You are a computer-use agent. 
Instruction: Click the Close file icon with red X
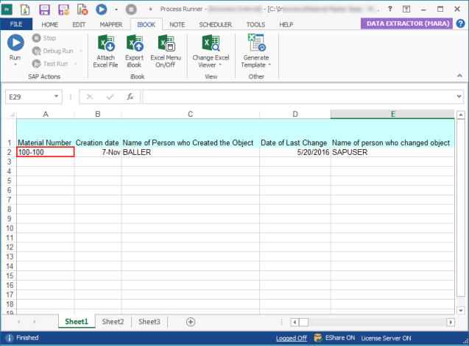click(82, 10)
